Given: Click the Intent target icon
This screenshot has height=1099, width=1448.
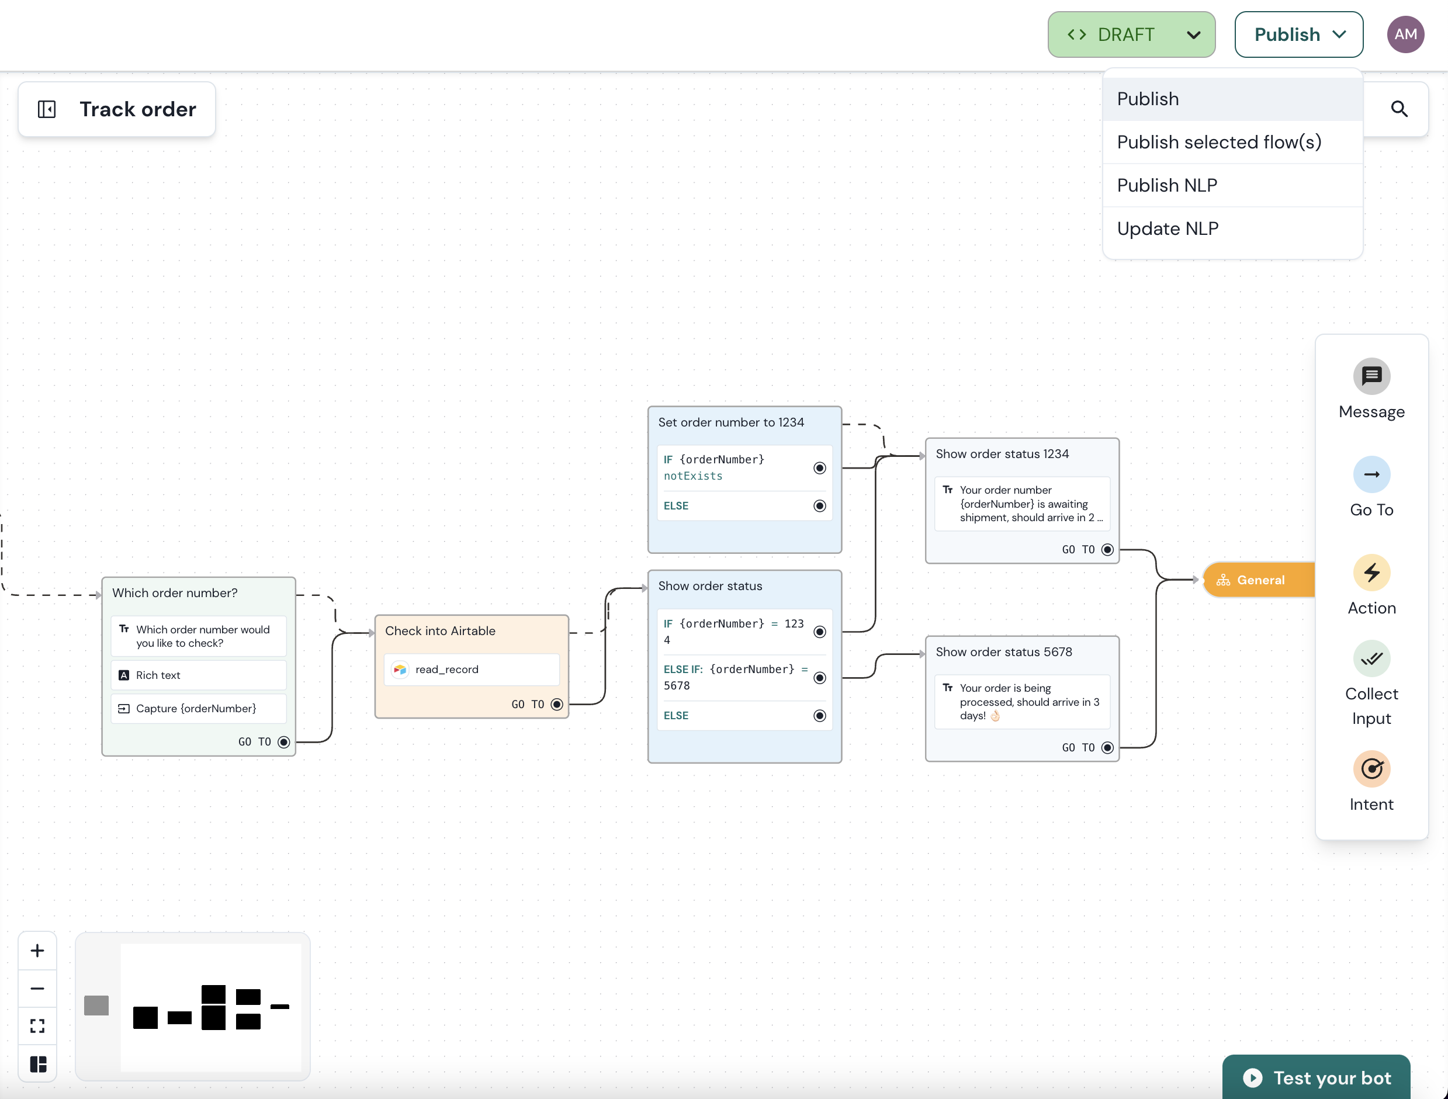Looking at the screenshot, I should [1371, 768].
